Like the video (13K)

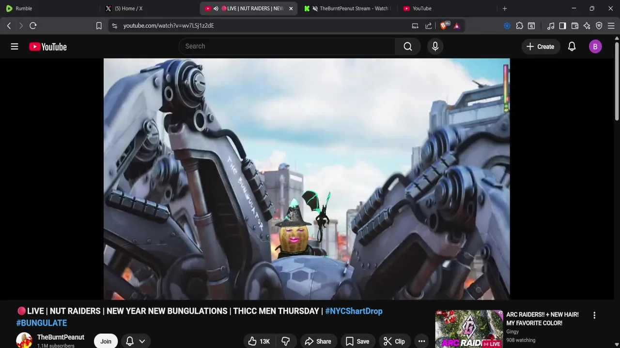click(x=259, y=341)
